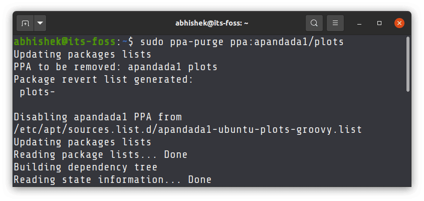Click the /etc/apt/sources.list.d file path line
Screen dimensions: 424x201
click(x=187, y=130)
